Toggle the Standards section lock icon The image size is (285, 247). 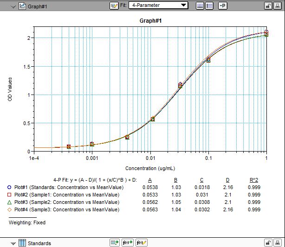pyautogui.click(x=268, y=243)
